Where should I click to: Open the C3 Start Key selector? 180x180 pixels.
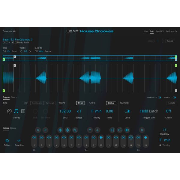tap(164, 130)
